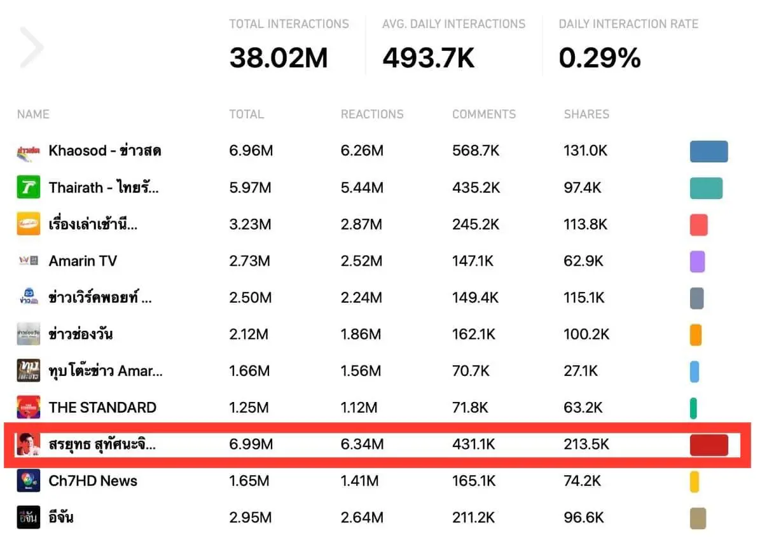Click the green Thairath page icon

pos(28,188)
